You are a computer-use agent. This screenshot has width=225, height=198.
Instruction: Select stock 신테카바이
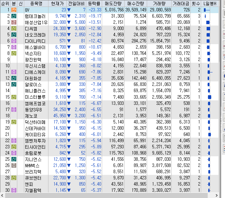(35, 128)
